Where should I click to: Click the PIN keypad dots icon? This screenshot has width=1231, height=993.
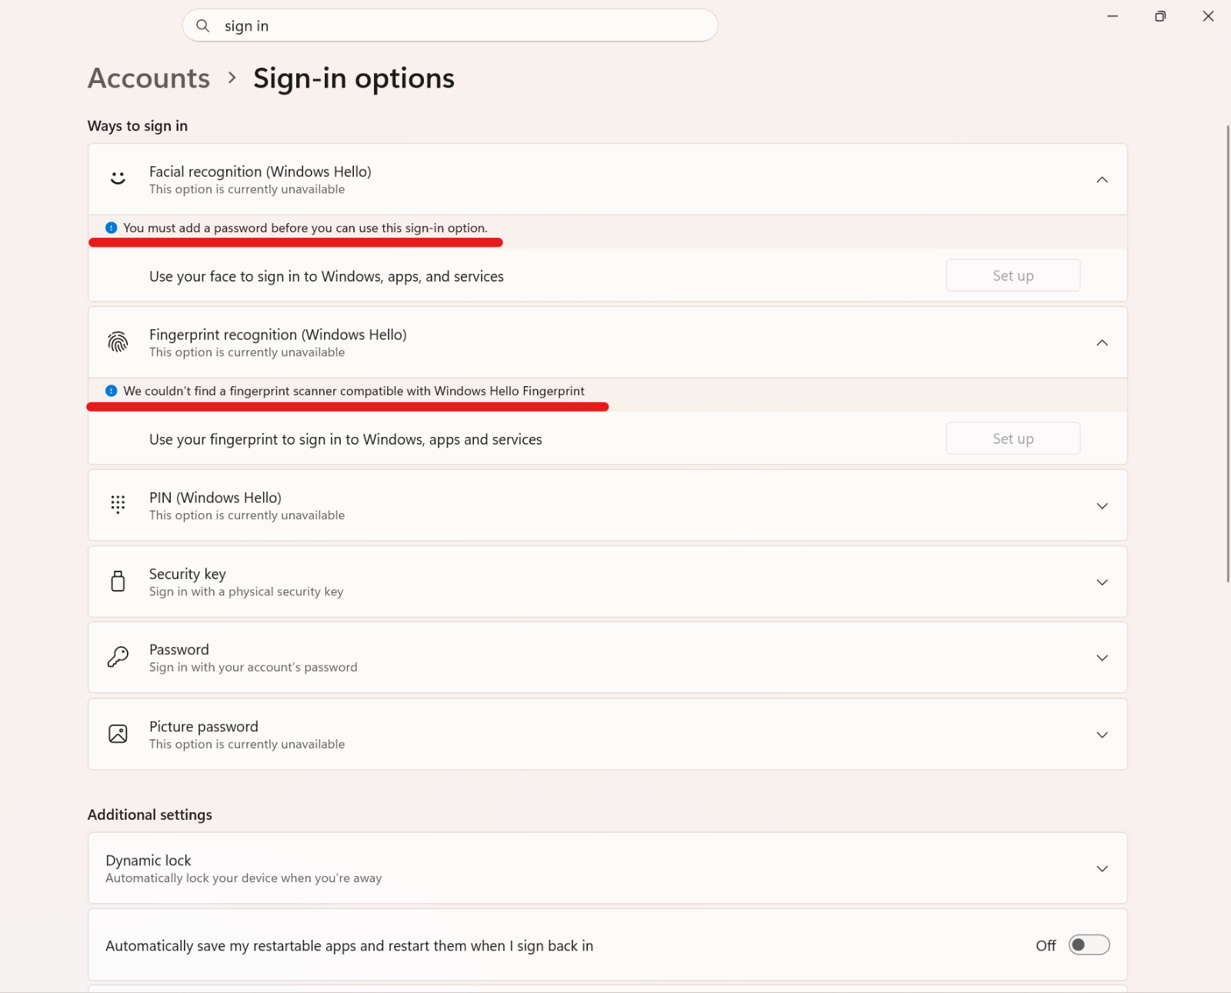pyautogui.click(x=118, y=505)
